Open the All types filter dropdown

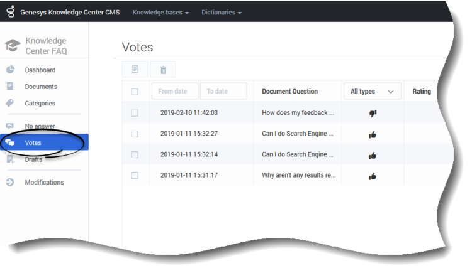coord(373,91)
